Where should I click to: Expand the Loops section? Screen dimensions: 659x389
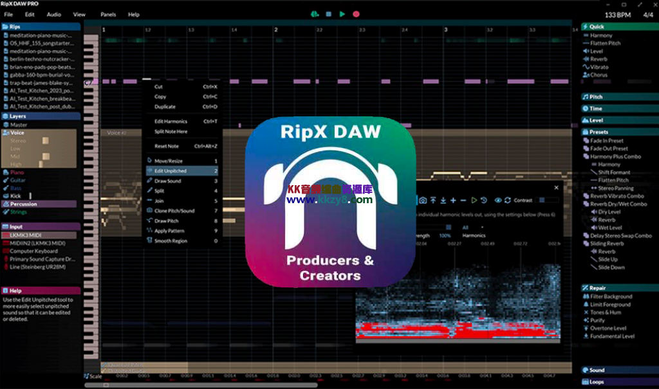[620, 382]
